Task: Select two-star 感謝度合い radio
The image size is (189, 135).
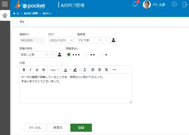Action: 86,55
